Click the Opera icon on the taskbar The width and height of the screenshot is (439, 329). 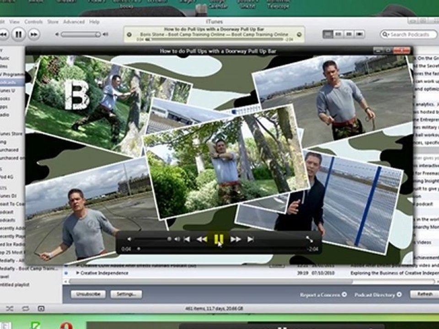(67, 326)
